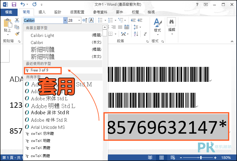Click the character border A icon
Viewport: 237px width, 161px height.
[91, 20]
